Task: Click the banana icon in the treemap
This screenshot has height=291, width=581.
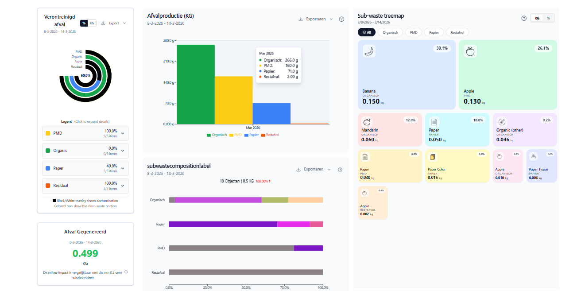Action: pos(369,51)
